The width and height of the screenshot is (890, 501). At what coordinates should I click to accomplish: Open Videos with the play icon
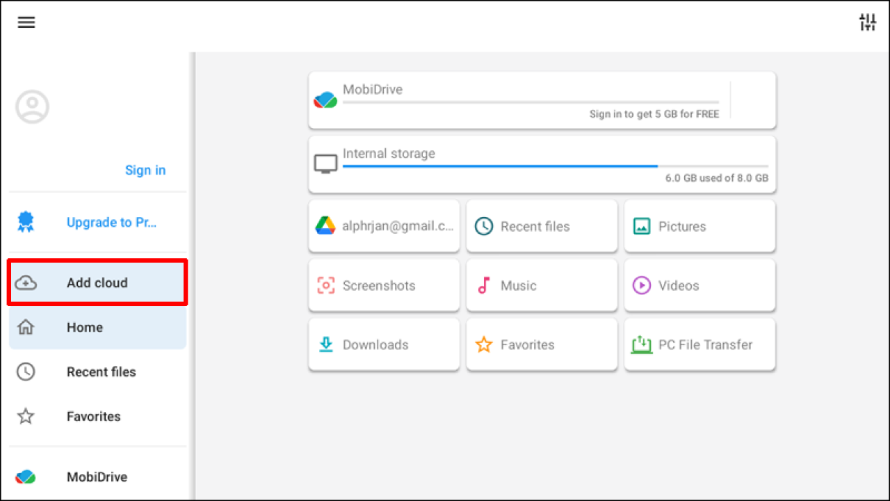(x=641, y=285)
